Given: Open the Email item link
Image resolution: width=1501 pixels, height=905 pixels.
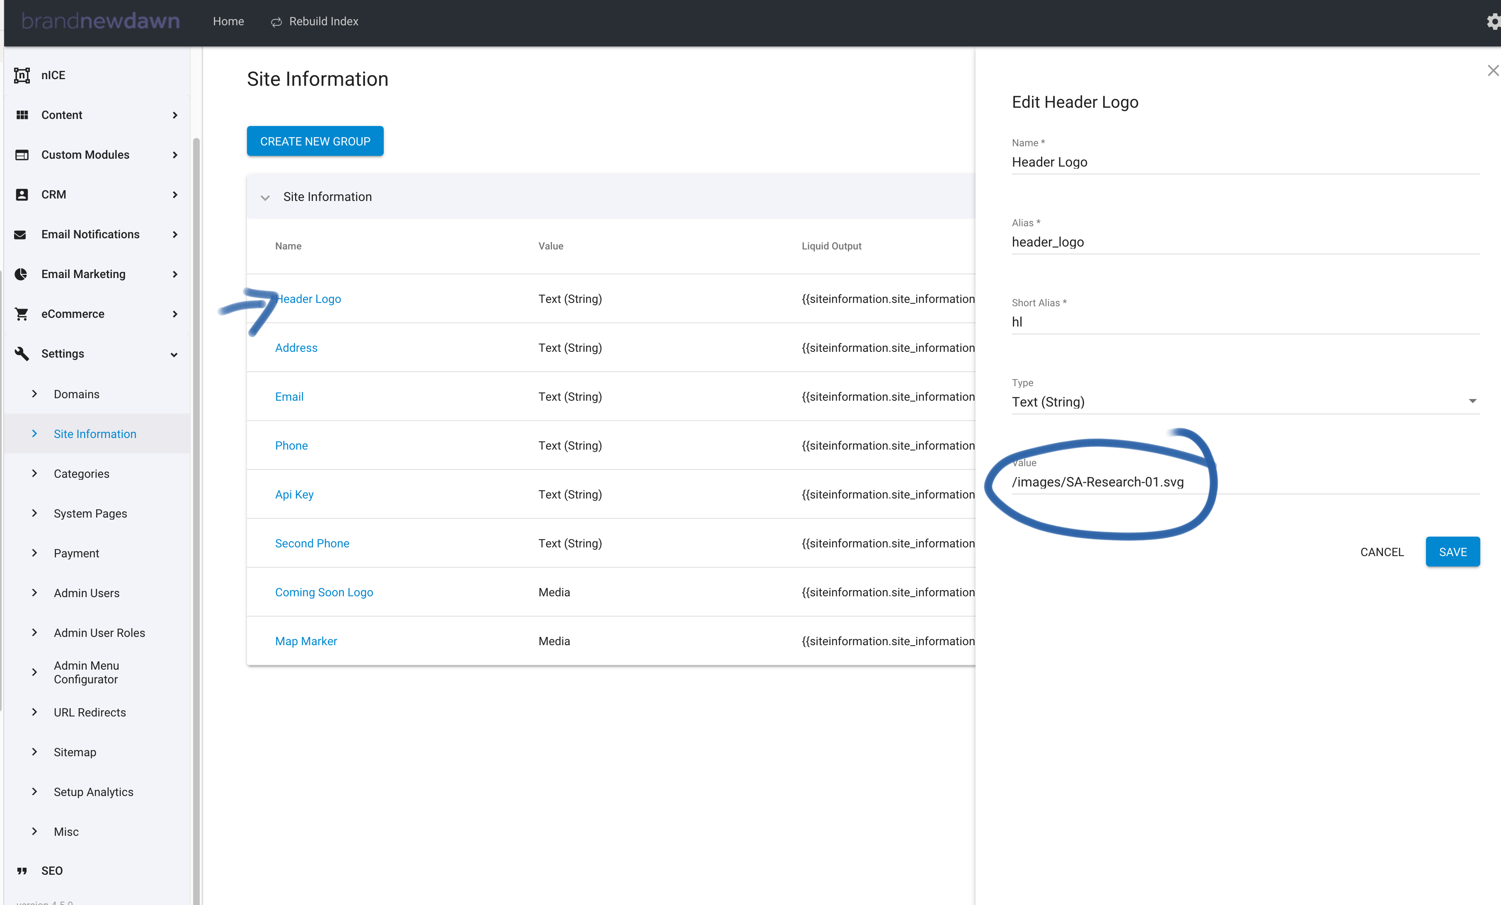Looking at the screenshot, I should pos(289,397).
